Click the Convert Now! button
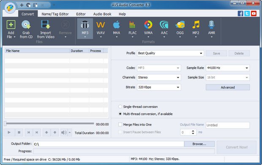 pos(237,147)
